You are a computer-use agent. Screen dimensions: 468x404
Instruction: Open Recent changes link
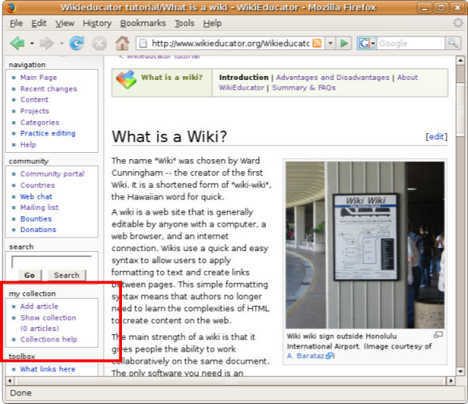click(x=48, y=89)
